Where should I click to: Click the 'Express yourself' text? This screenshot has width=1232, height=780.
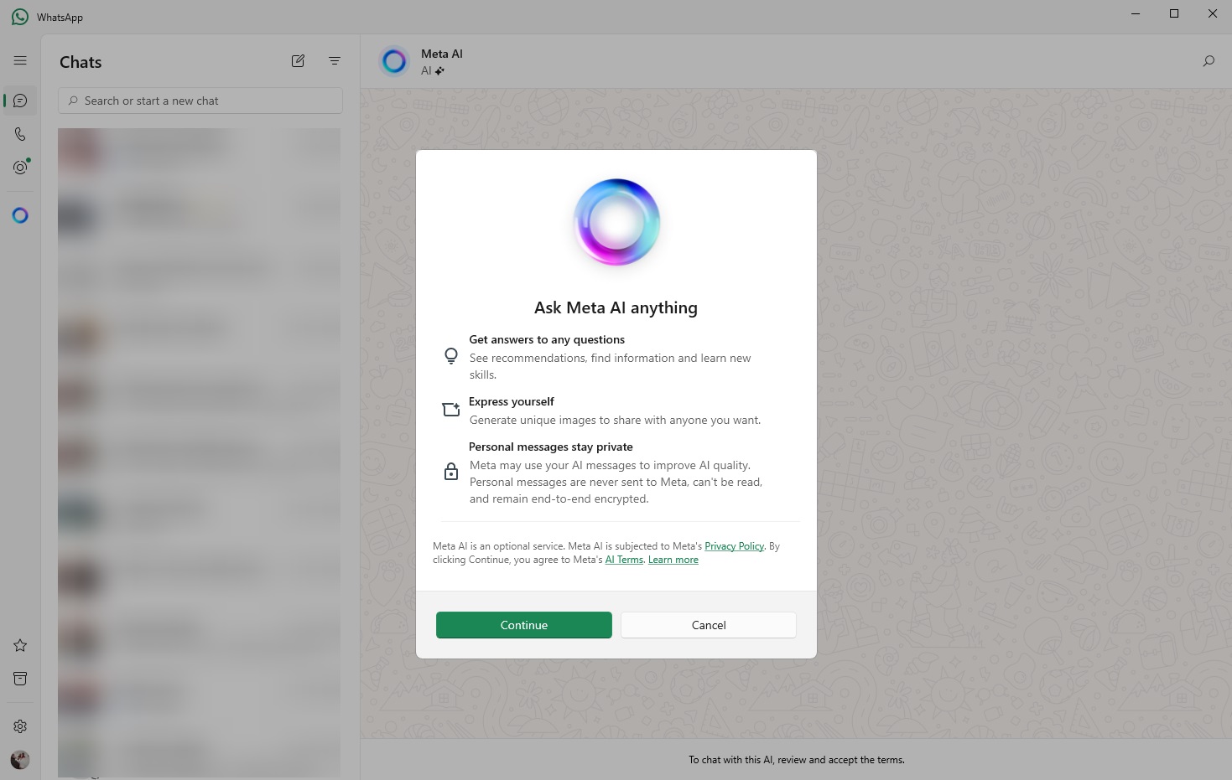(512, 401)
